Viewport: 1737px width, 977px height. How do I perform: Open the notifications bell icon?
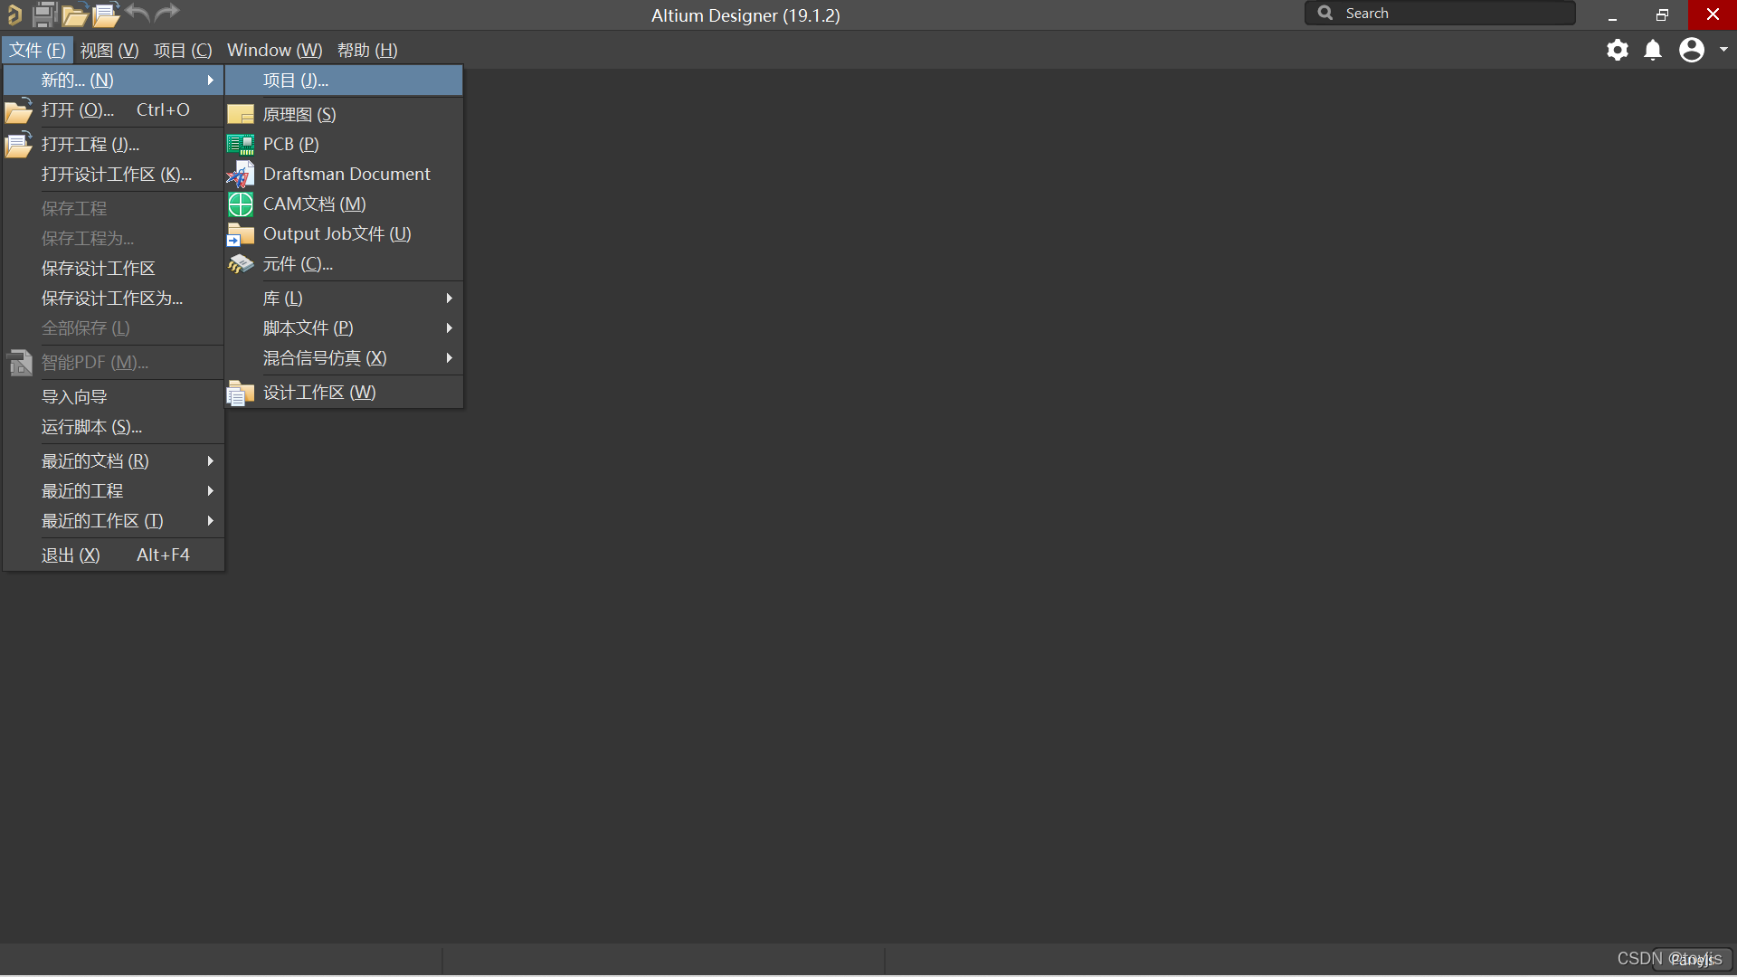(x=1653, y=50)
